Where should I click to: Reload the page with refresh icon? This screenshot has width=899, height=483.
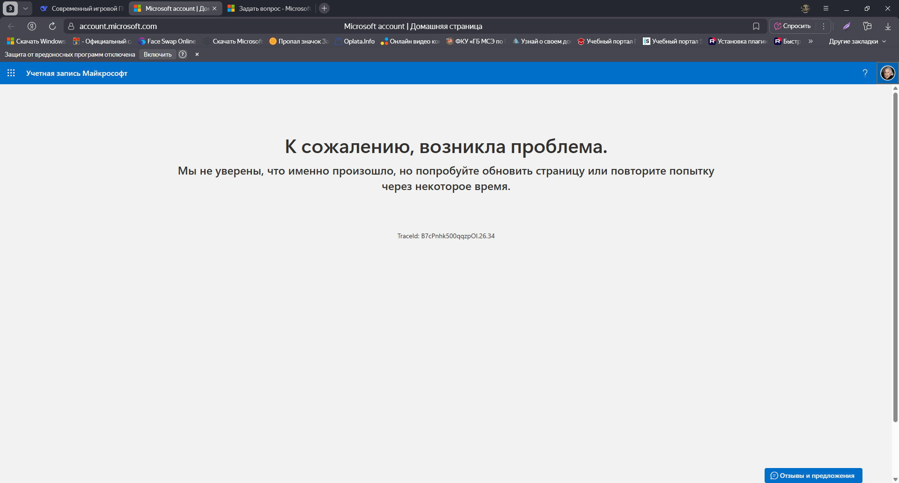pyautogui.click(x=52, y=26)
